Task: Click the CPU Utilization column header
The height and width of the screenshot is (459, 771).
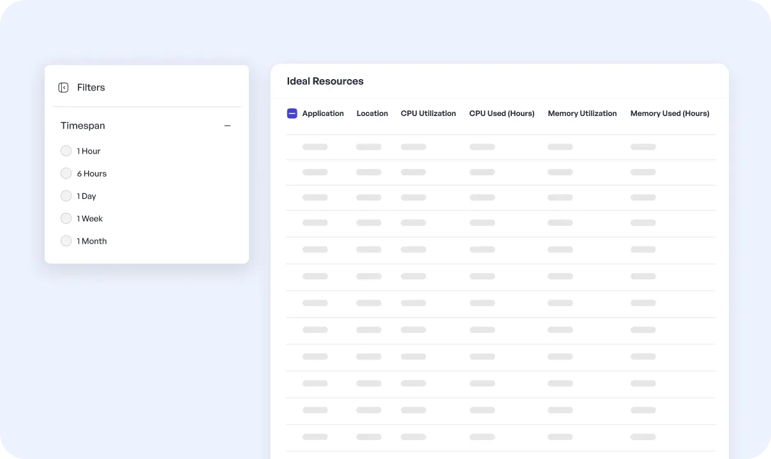Action: pos(428,113)
